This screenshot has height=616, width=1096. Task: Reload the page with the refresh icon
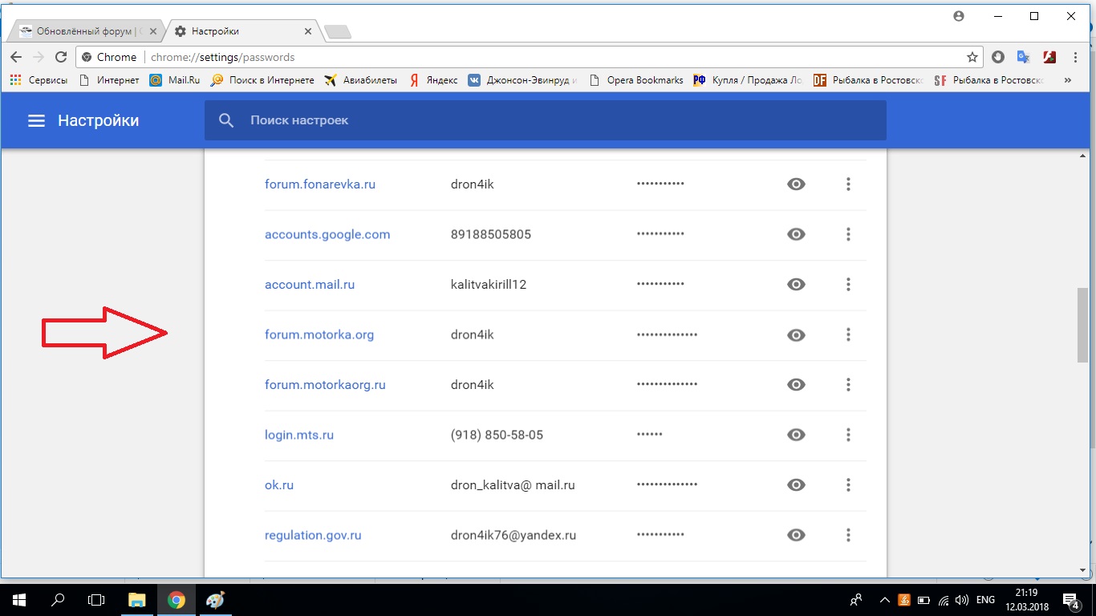pos(60,57)
